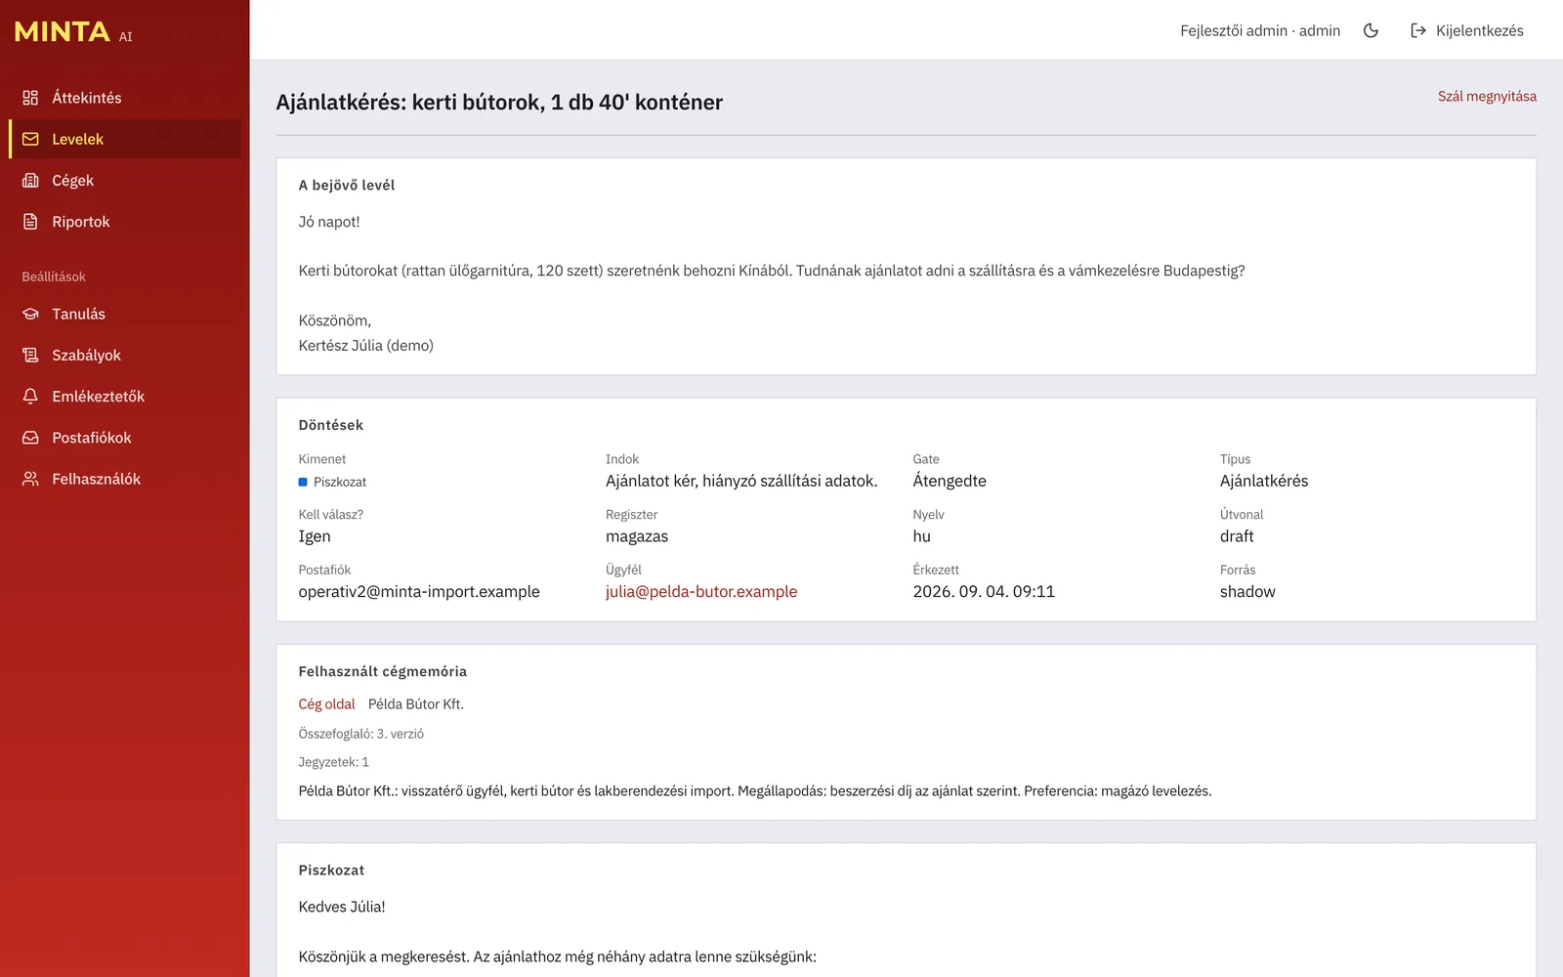Click the Kijelentkezés logout link
Screen dimensions: 1563x977
click(1466, 30)
